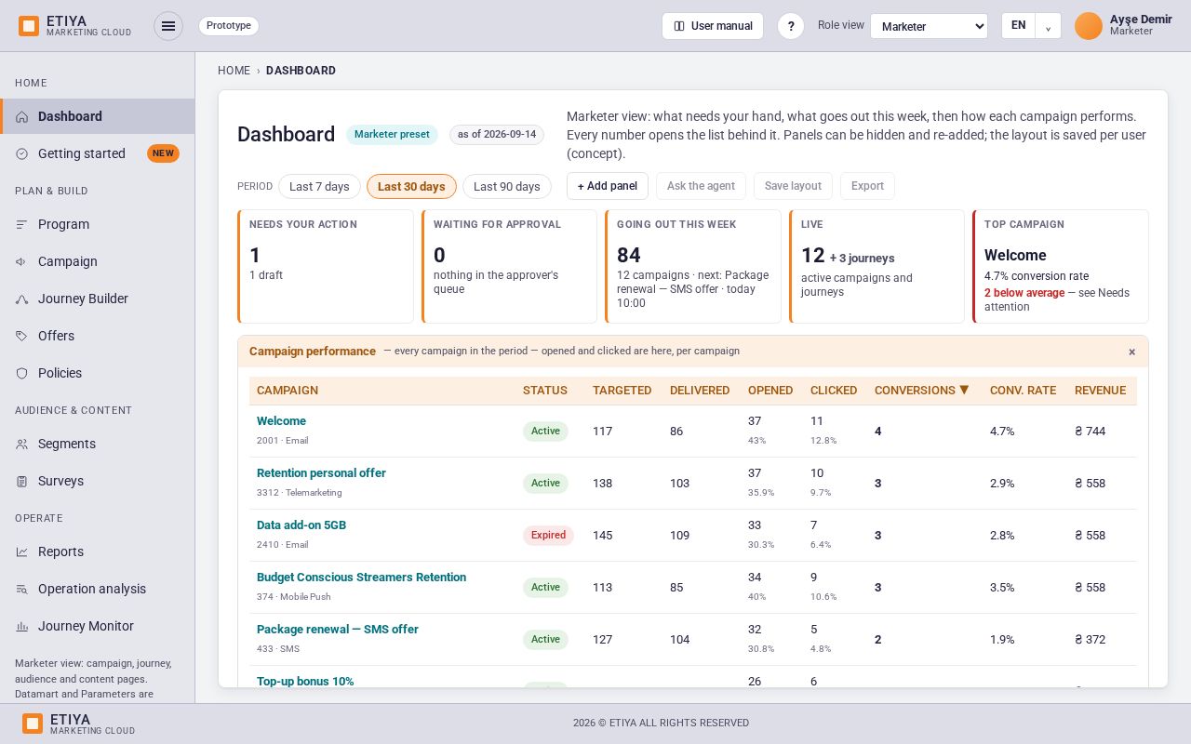This screenshot has height=744, width=1191.
Task: Click the Going out this week card
Action: tap(693, 266)
